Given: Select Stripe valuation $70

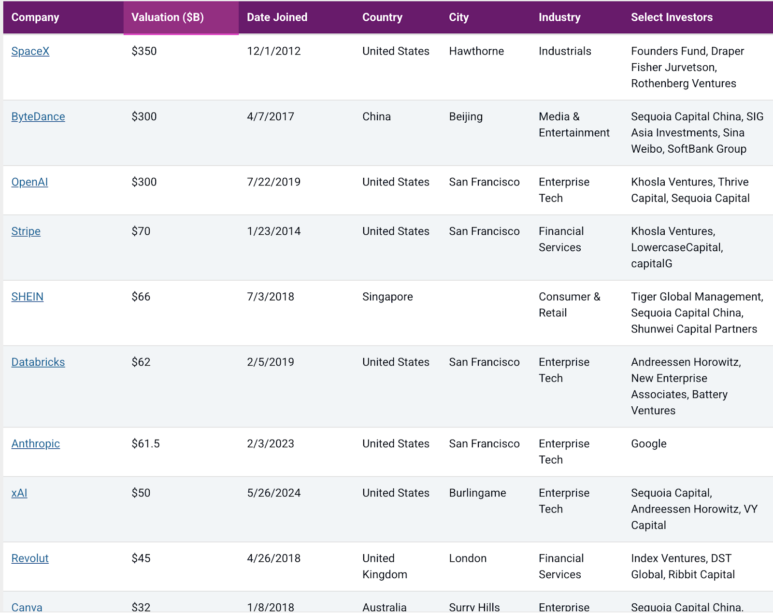Looking at the screenshot, I should point(141,231).
